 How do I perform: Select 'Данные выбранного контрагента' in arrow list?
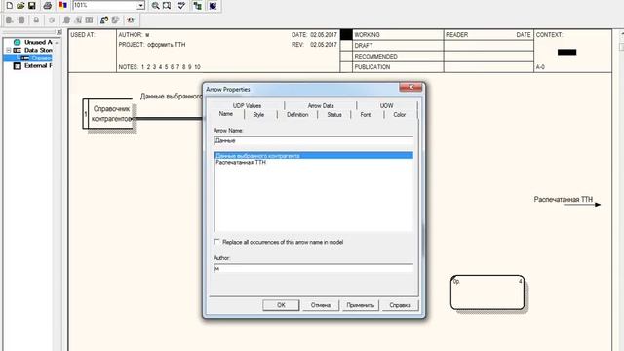tap(314, 156)
